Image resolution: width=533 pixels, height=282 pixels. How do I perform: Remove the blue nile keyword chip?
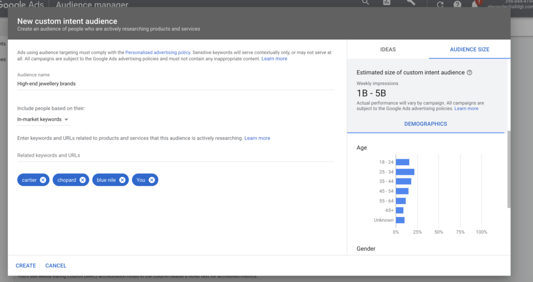[x=122, y=180]
